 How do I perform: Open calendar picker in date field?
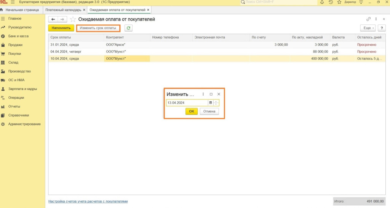210,103
